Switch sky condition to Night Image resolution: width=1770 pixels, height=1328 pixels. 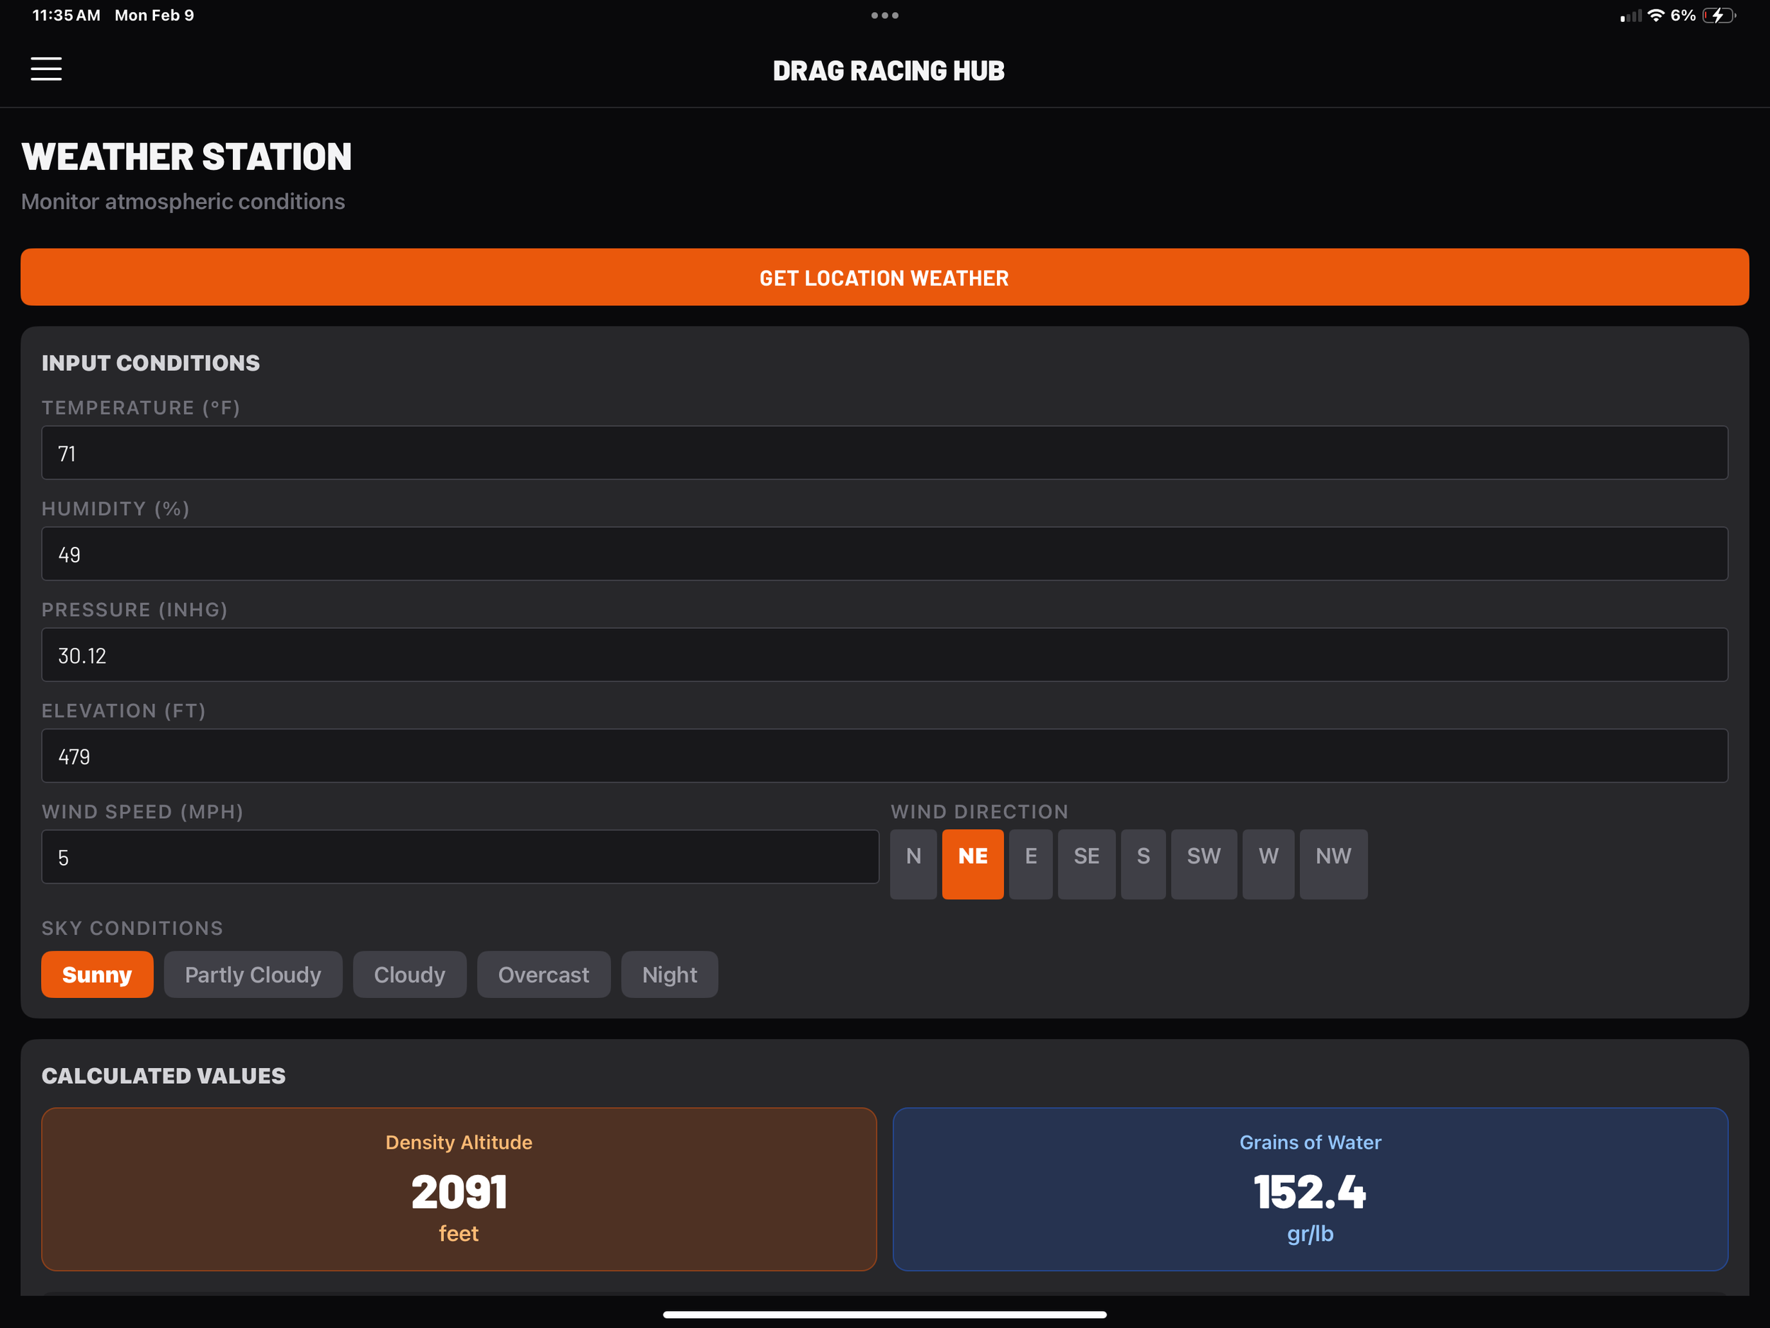pyautogui.click(x=669, y=974)
